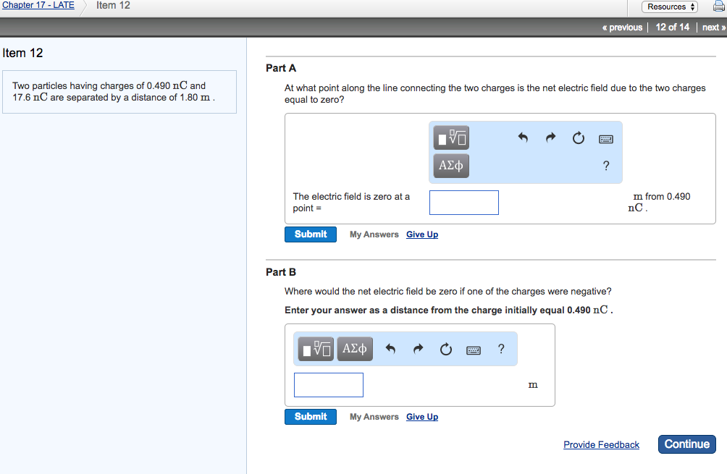Undo last entry in Part B
The image size is (727, 474).
click(x=391, y=350)
